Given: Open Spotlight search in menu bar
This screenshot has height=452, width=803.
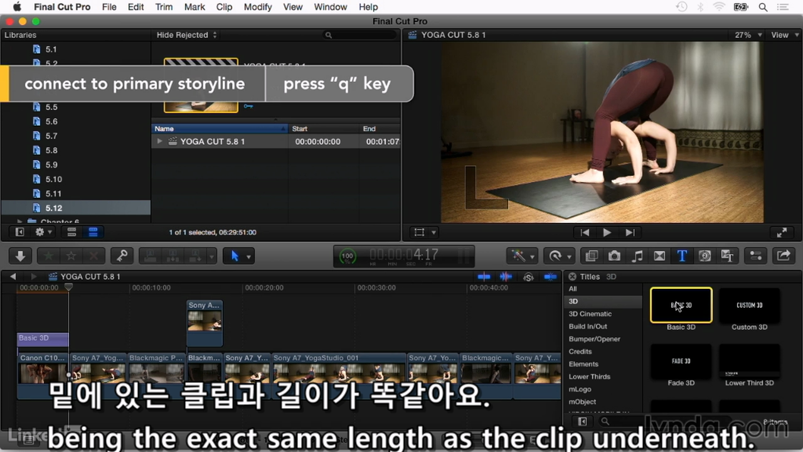Looking at the screenshot, I should [x=763, y=7].
